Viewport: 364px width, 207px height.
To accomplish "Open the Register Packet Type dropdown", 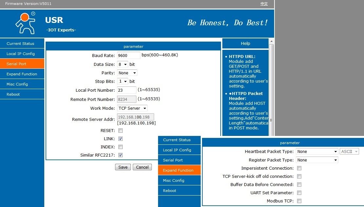I will (317, 160).
